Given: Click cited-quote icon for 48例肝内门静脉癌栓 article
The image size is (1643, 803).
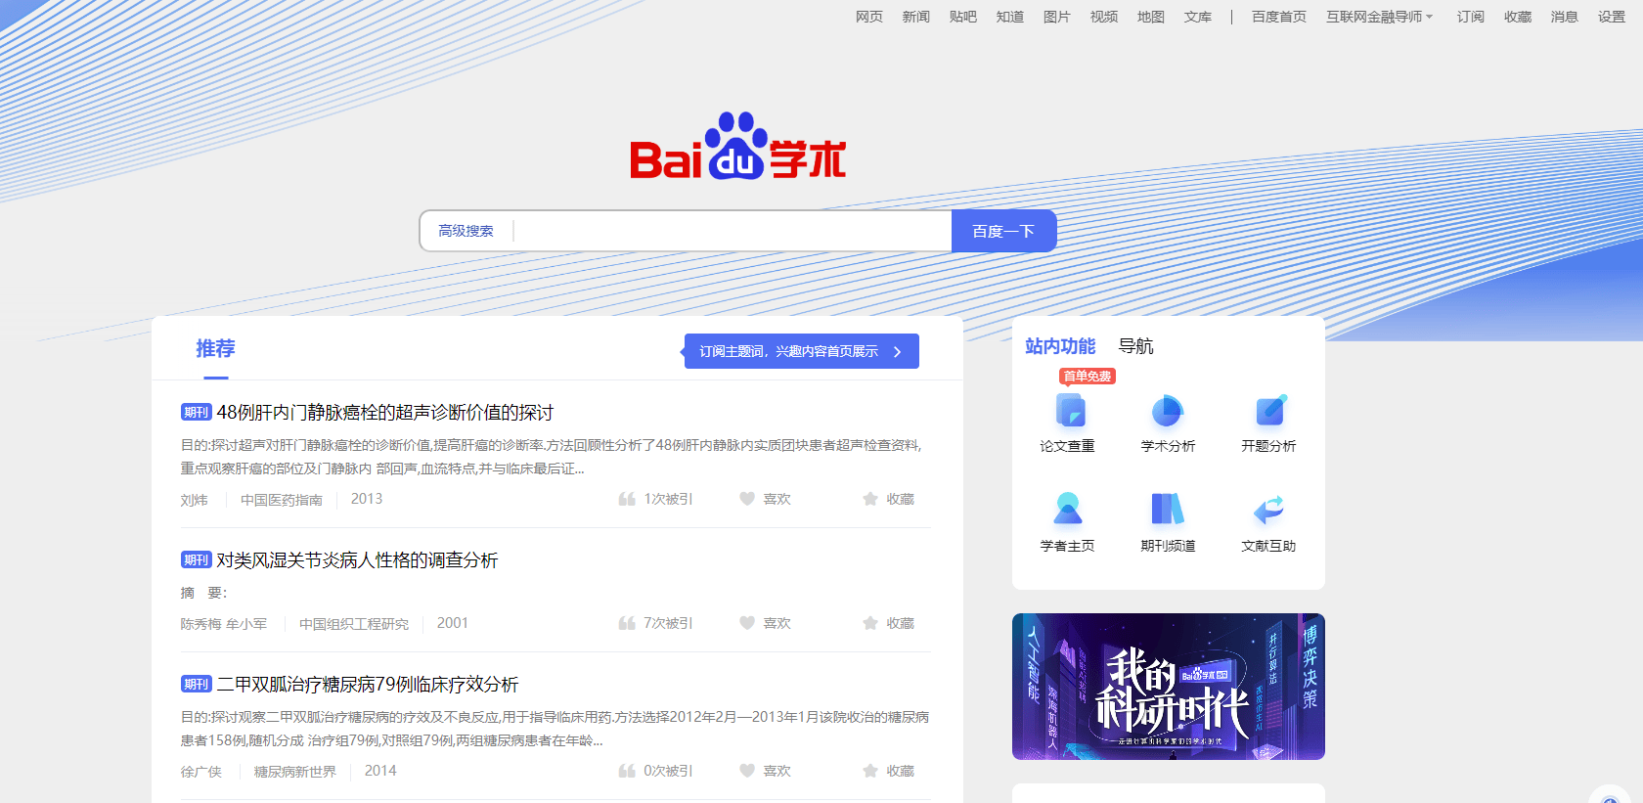Looking at the screenshot, I should [x=627, y=499].
